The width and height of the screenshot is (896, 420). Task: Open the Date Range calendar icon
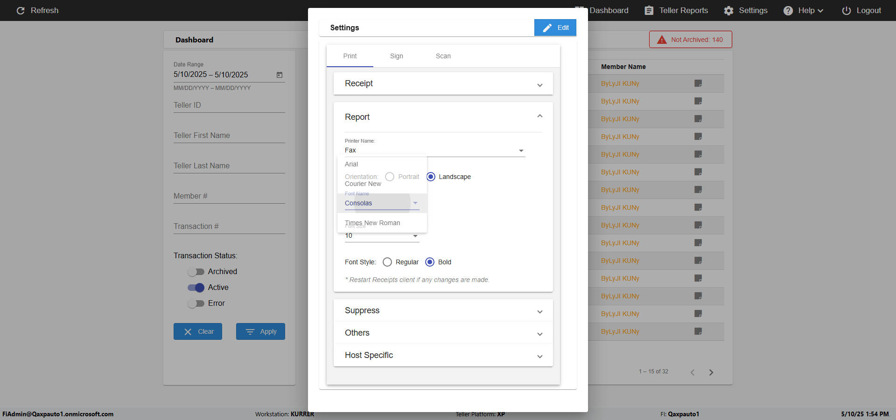[280, 75]
